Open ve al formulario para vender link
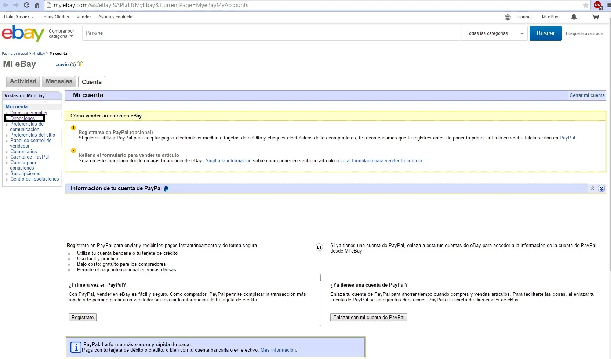 [382, 160]
